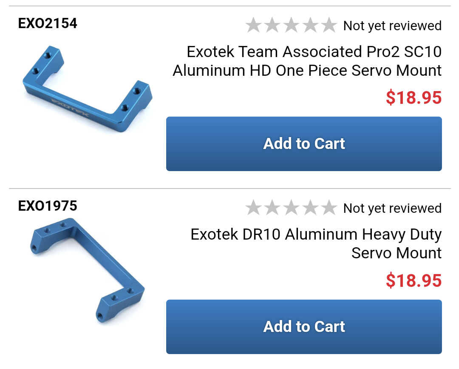Click the $18.95 price of the DR10 mount
Screen dimensions: 459x369
(x=414, y=280)
